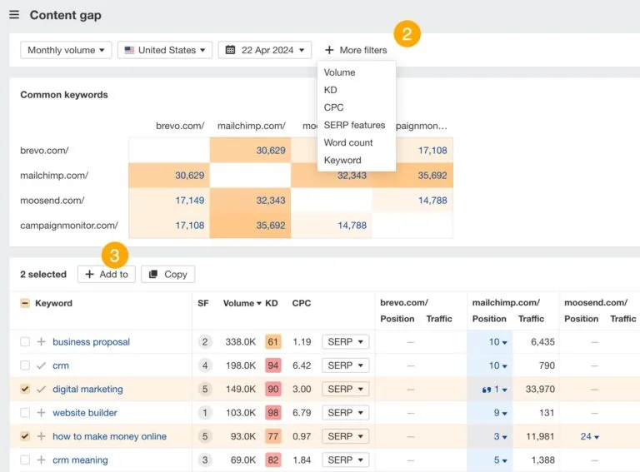Open SERP dropdown for crm meaning
Viewport: 640px width, 472px height.
tap(345, 460)
